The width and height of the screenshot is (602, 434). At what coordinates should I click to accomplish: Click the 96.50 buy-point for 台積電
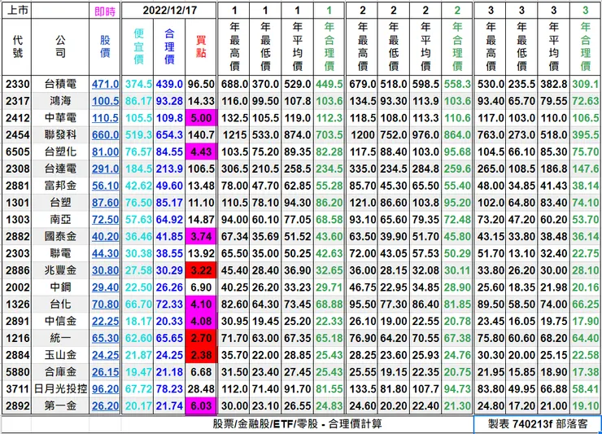(201, 84)
